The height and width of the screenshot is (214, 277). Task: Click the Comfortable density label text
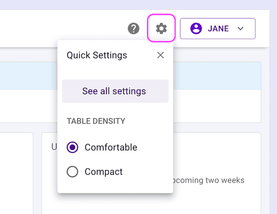[111, 147]
